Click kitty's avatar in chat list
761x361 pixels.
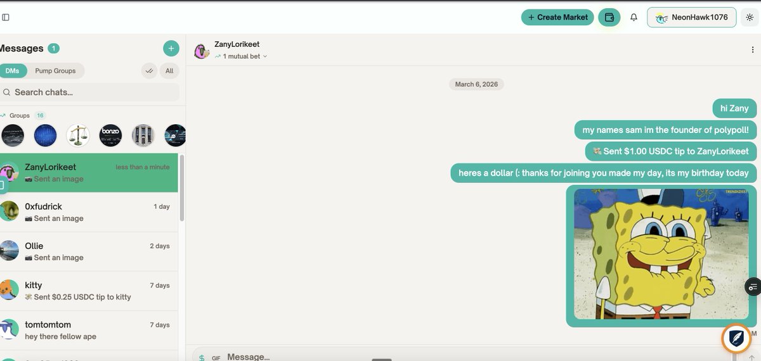click(x=8, y=289)
